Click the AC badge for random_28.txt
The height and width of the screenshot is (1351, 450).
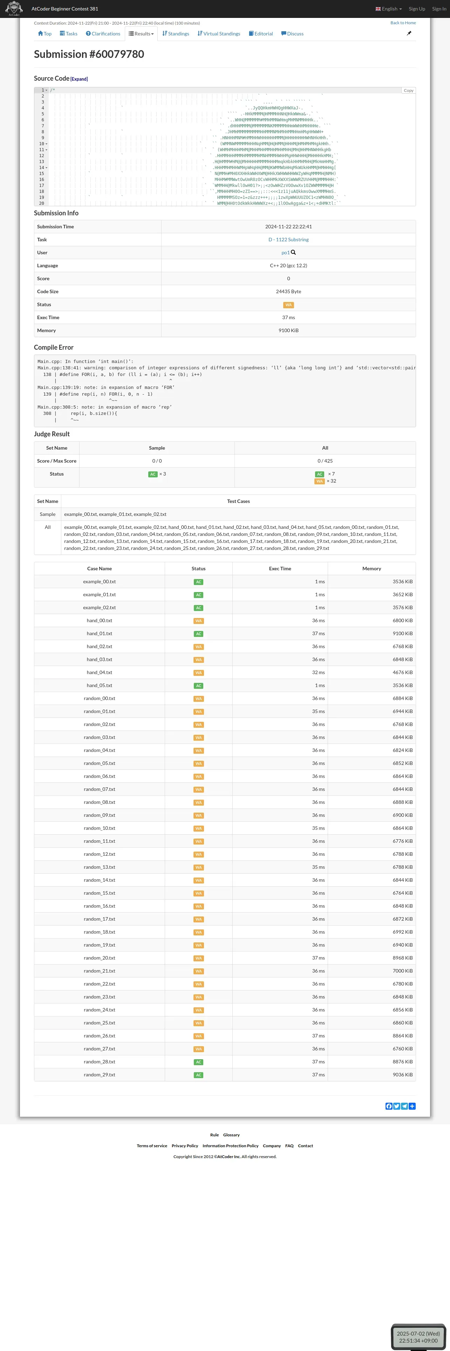coord(199,1062)
